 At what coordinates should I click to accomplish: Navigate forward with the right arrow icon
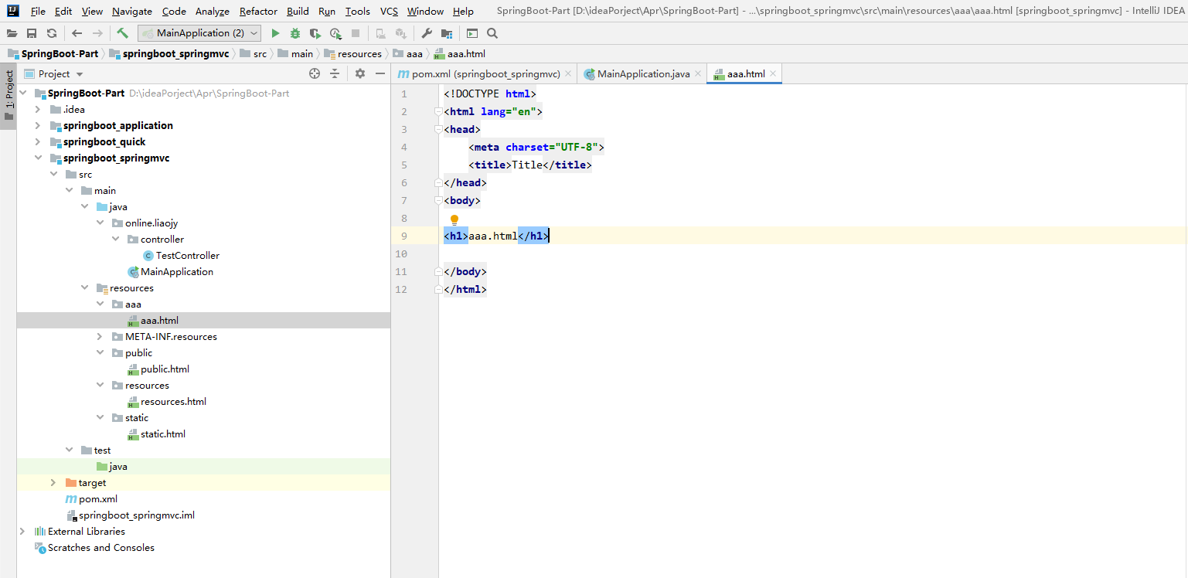97,33
